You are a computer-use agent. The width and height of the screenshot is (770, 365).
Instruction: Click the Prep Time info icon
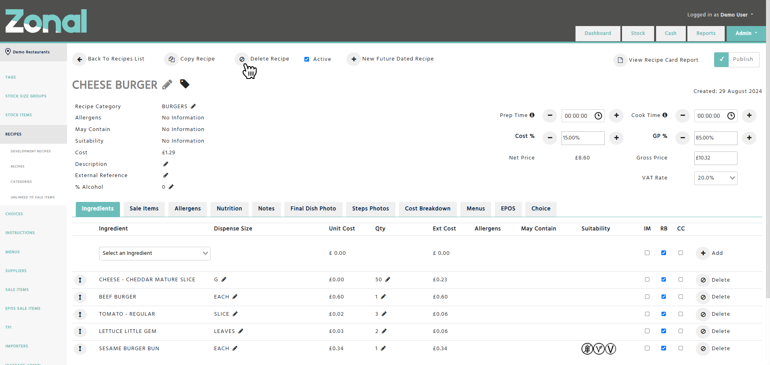tap(532, 115)
